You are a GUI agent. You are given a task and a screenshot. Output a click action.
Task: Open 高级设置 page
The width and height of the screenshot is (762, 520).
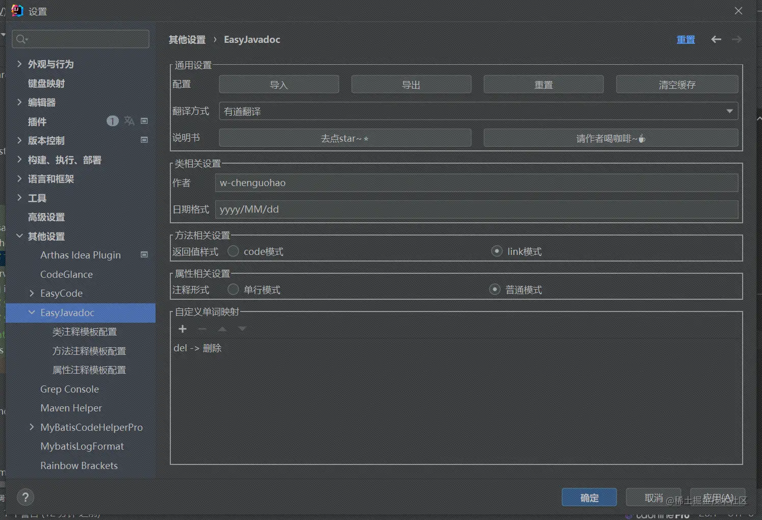[46, 217]
